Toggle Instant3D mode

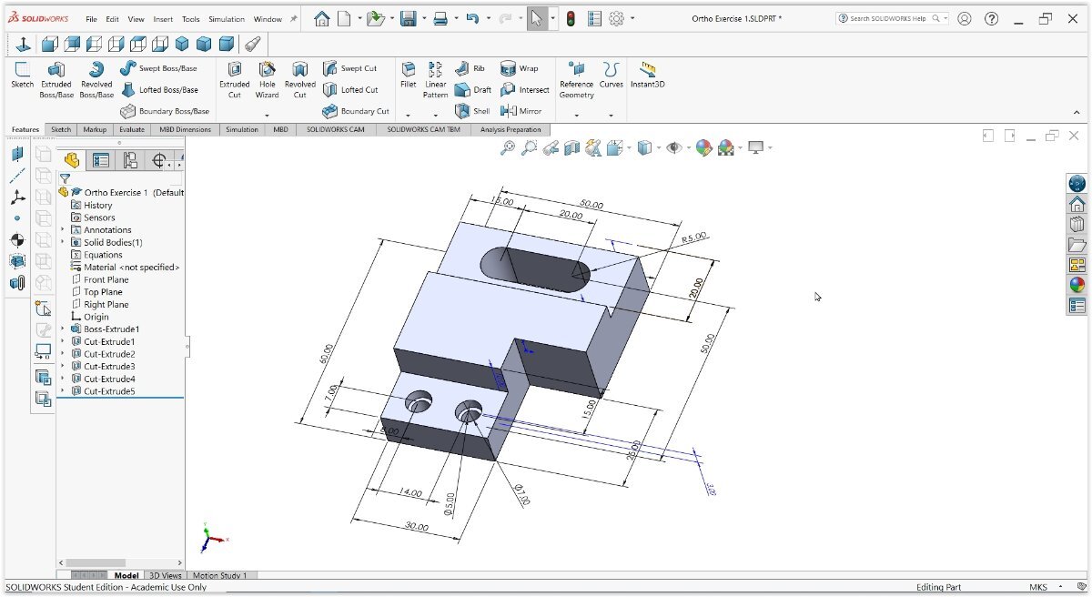click(648, 76)
